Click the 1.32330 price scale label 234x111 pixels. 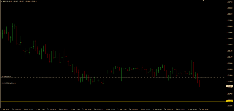point(229,38)
